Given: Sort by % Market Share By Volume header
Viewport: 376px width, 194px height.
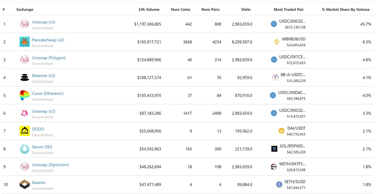Looking at the screenshot, I should [x=346, y=10].
